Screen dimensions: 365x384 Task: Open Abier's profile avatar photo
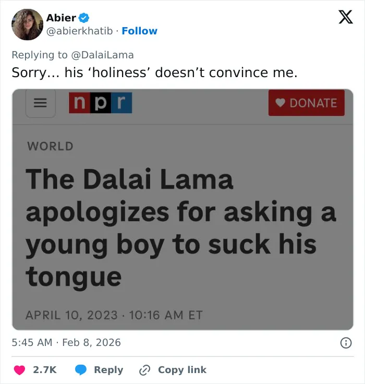(28, 24)
